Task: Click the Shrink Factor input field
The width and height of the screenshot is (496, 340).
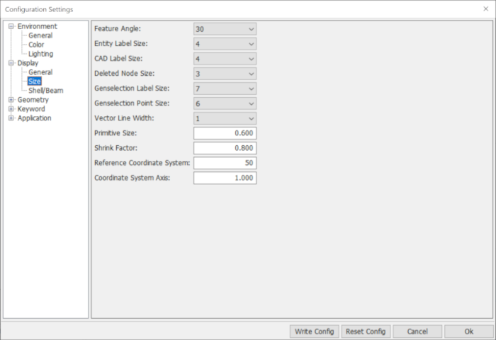Action: click(225, 148)
